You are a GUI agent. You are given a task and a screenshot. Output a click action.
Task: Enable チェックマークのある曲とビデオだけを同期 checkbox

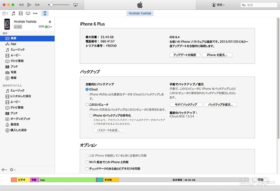(87, 169)
